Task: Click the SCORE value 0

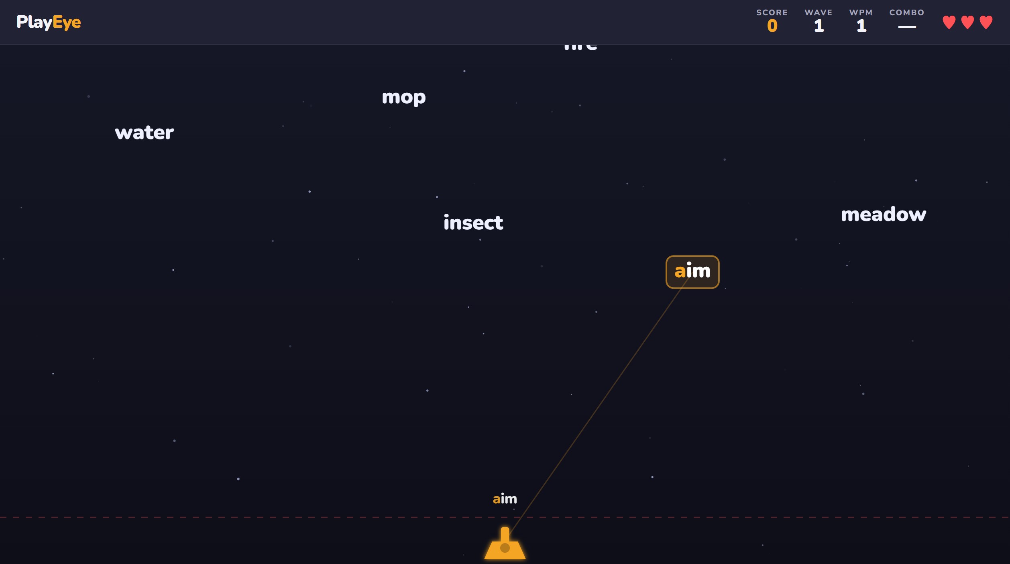Action: coord(772,26)
